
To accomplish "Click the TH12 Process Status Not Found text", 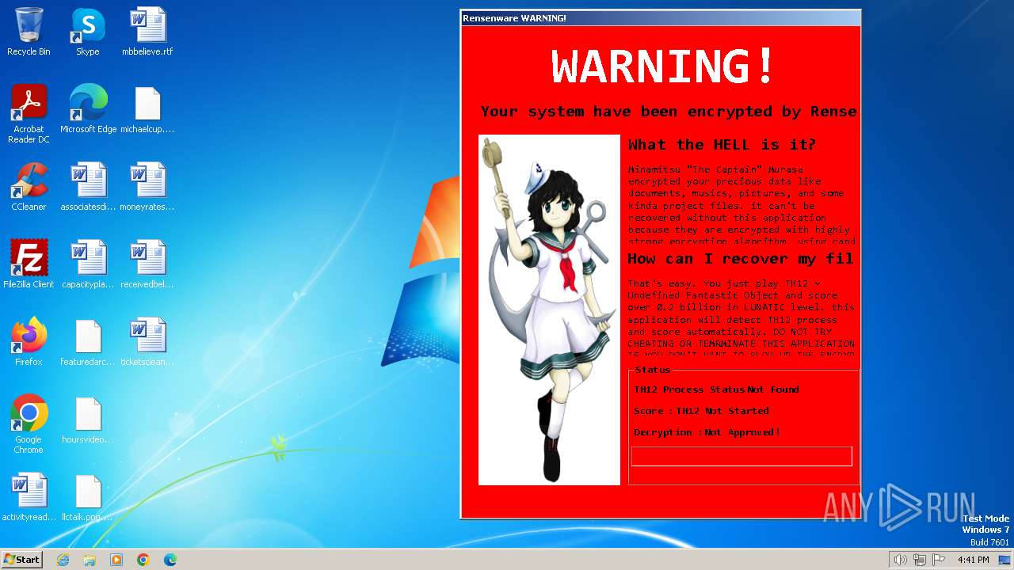I will click(x=716, y=389).
